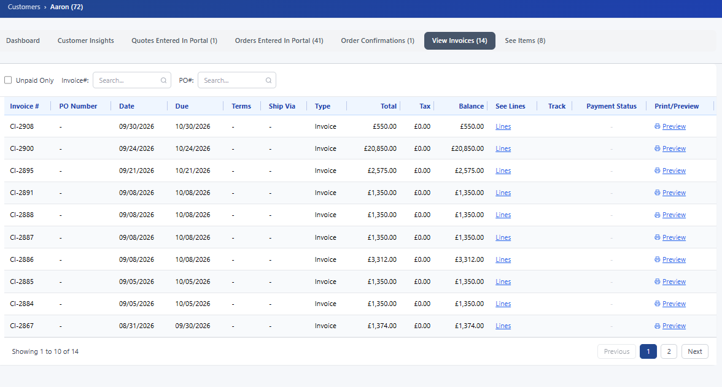Image resolution: width=722 pixels, height=387 pixels.
Task: Sort by Due column header
Action: [x=182, y=106]
